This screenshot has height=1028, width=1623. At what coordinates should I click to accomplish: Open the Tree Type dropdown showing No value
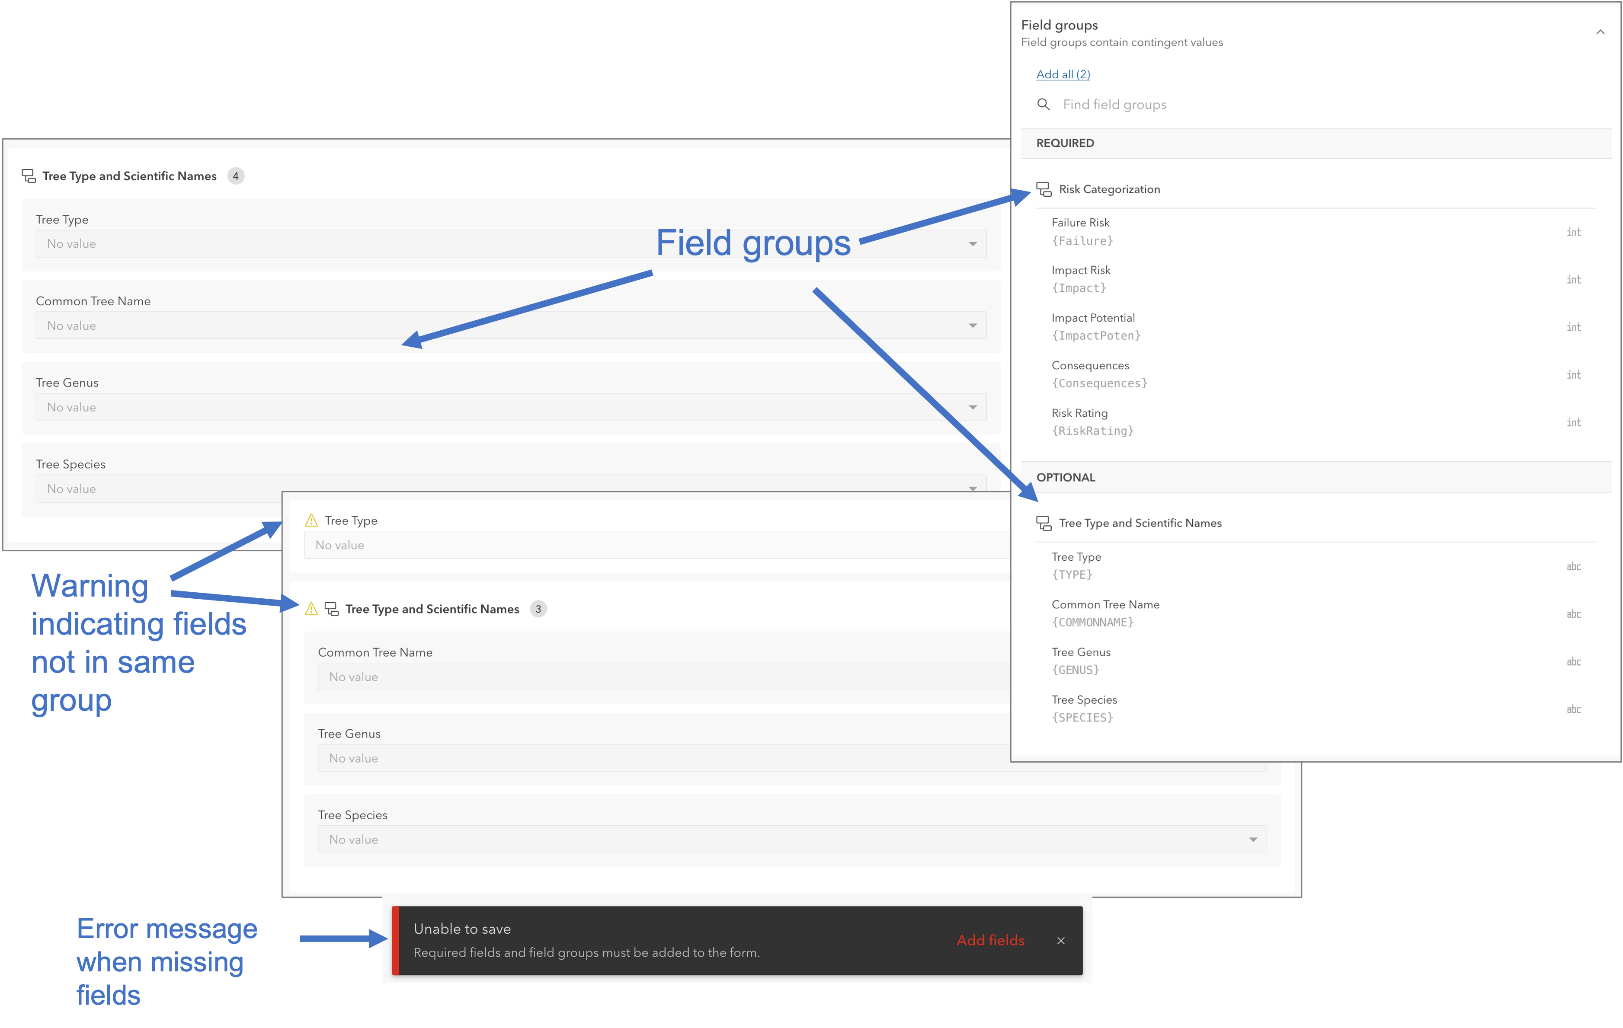(x=973, y=243)
